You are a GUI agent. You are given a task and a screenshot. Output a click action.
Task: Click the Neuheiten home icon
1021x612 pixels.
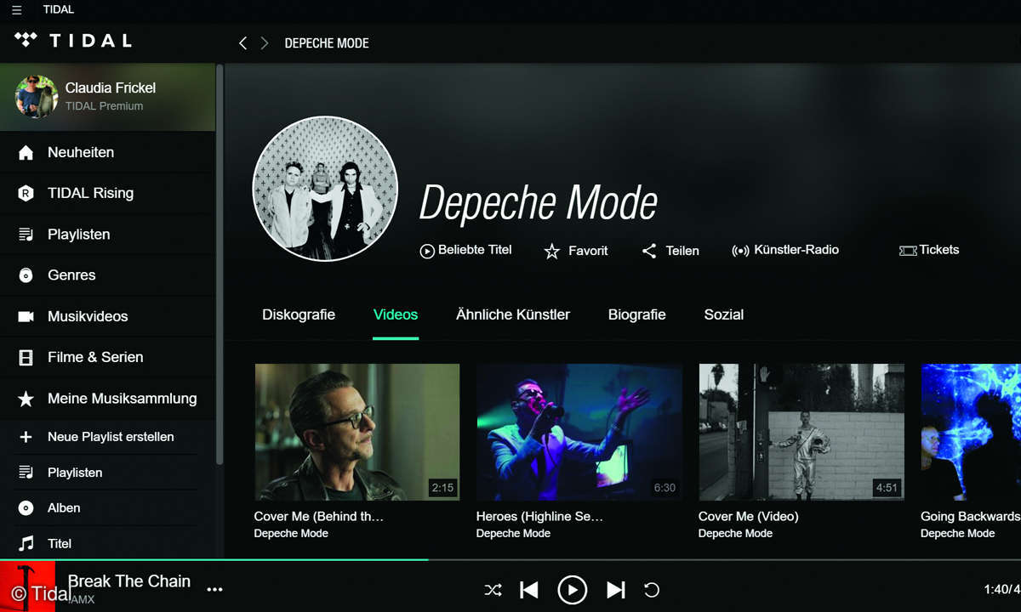[x=26, y=153]
